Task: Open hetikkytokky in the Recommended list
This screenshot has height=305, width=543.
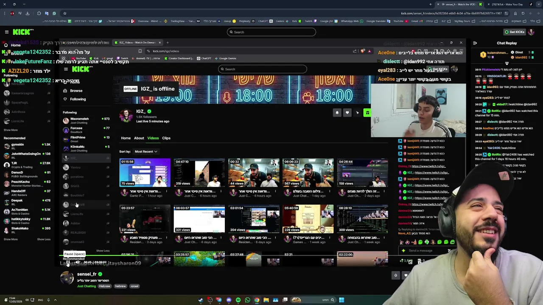Action: (x=27, y=221)
